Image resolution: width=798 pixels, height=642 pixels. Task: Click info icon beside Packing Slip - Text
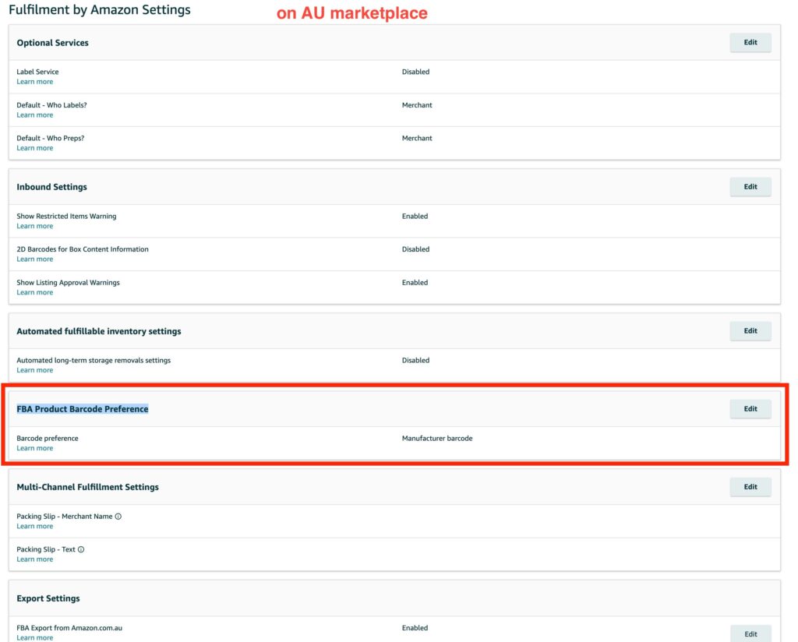click(x=81, y=549)
